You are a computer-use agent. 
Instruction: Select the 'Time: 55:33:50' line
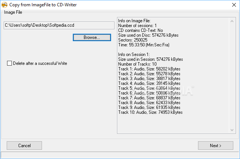144,45
